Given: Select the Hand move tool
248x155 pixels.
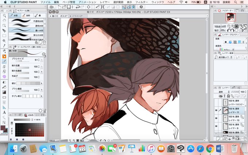Looking at the screenshot, I should tap(4, 20).
